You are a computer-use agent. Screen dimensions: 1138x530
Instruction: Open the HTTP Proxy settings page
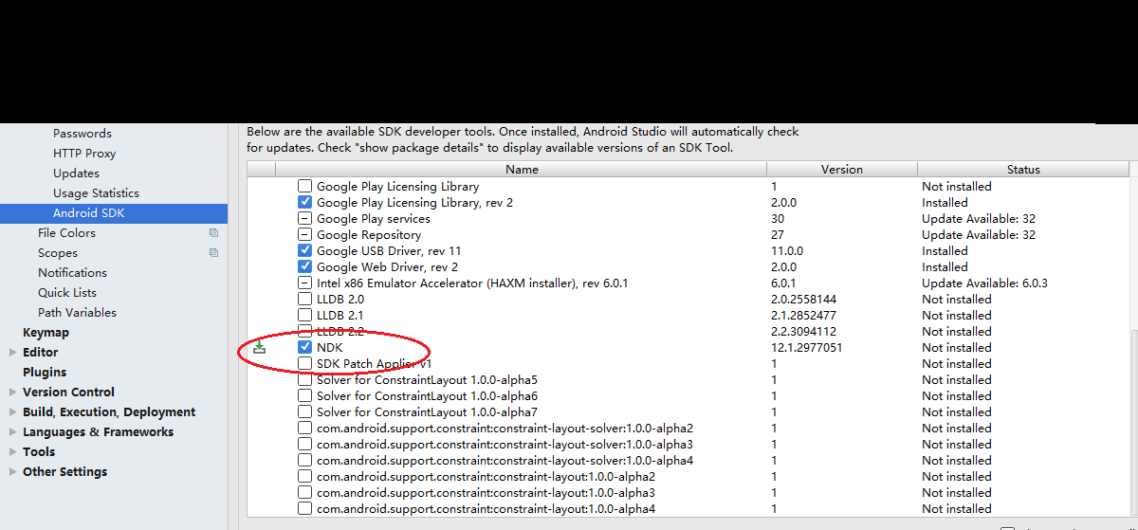point(84,154)
